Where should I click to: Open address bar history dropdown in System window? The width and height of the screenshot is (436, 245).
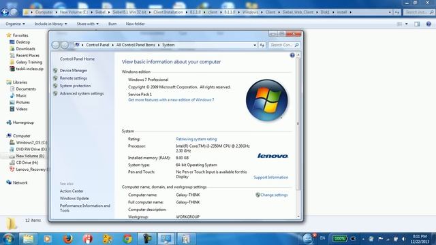(x=255, y=45)
